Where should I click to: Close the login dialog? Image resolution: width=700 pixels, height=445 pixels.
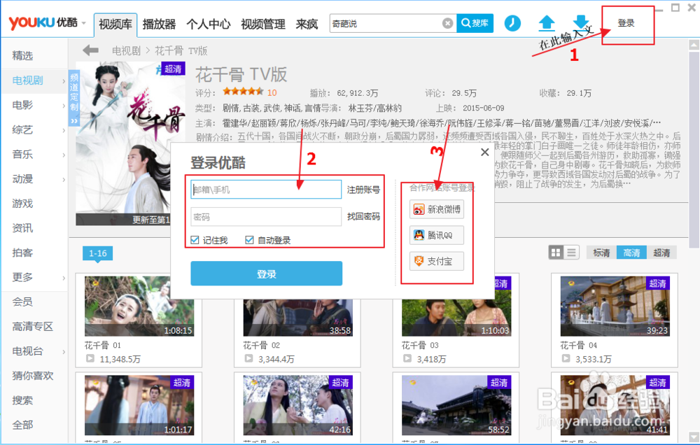coord(485,153)
